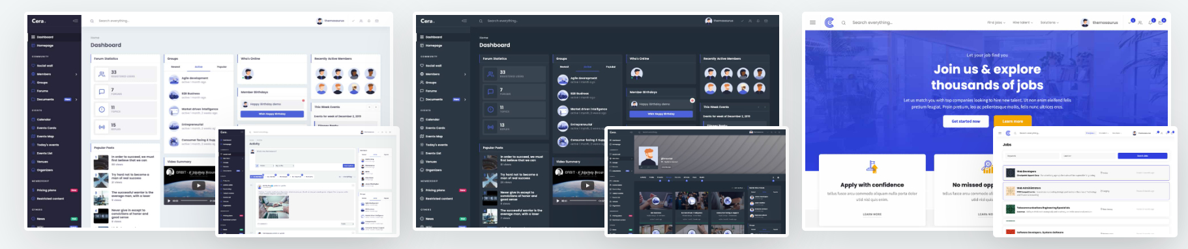Play the ORBIT video in light dashboard
Image resolution: width=1188 pixels, height=249 pixels.
[x=198, y=185]
